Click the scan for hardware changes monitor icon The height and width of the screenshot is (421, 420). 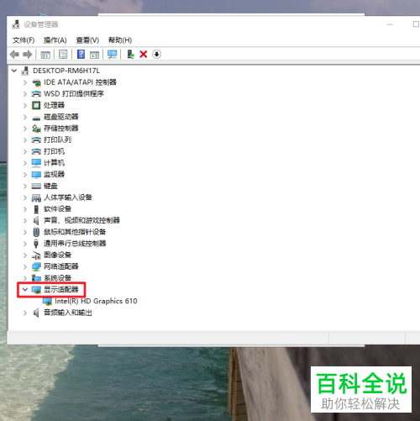click(x=113, y=55)
